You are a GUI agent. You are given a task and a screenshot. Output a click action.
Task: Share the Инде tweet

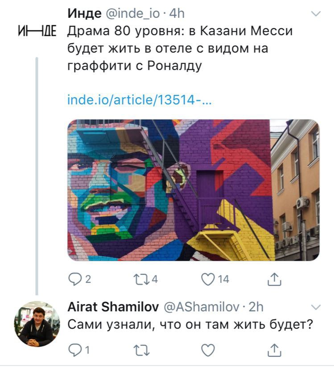point(274,279)
